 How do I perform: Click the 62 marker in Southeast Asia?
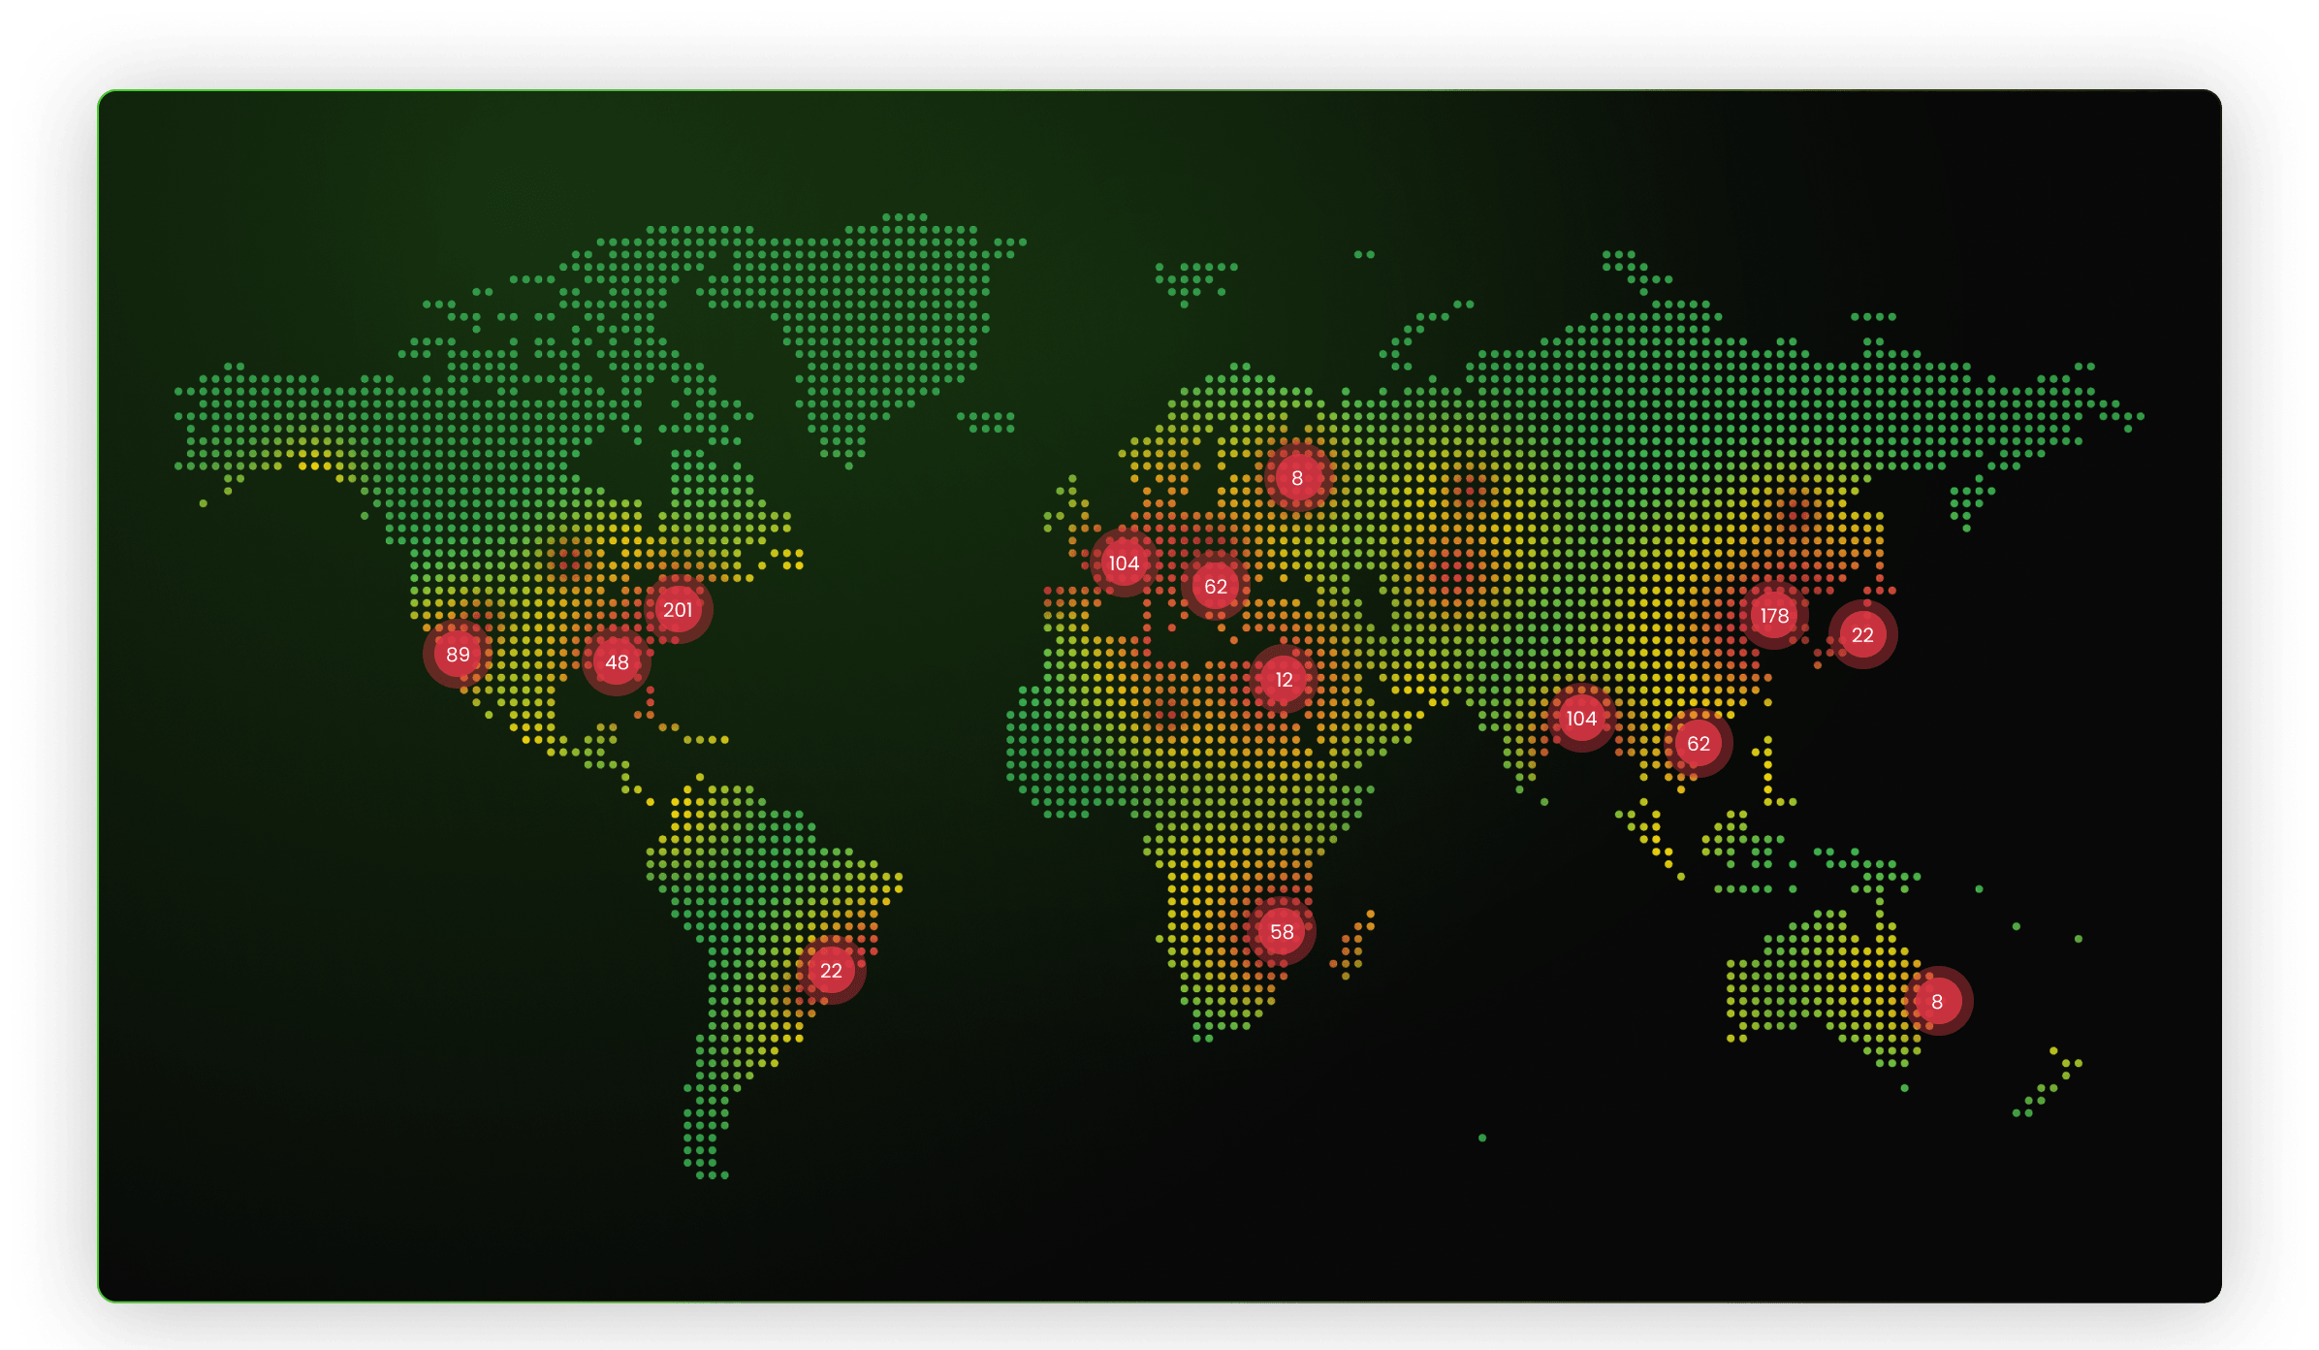pos(1699,744)
